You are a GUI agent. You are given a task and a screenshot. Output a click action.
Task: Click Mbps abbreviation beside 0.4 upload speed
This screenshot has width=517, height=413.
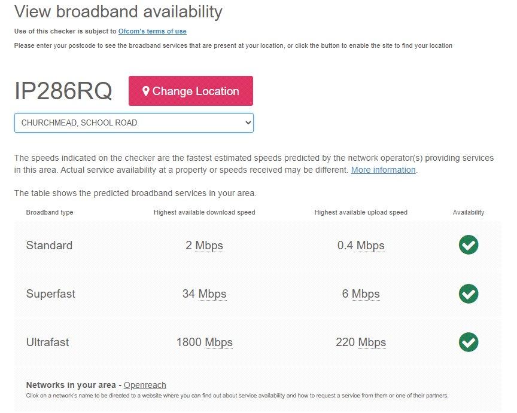click(370, 246)
